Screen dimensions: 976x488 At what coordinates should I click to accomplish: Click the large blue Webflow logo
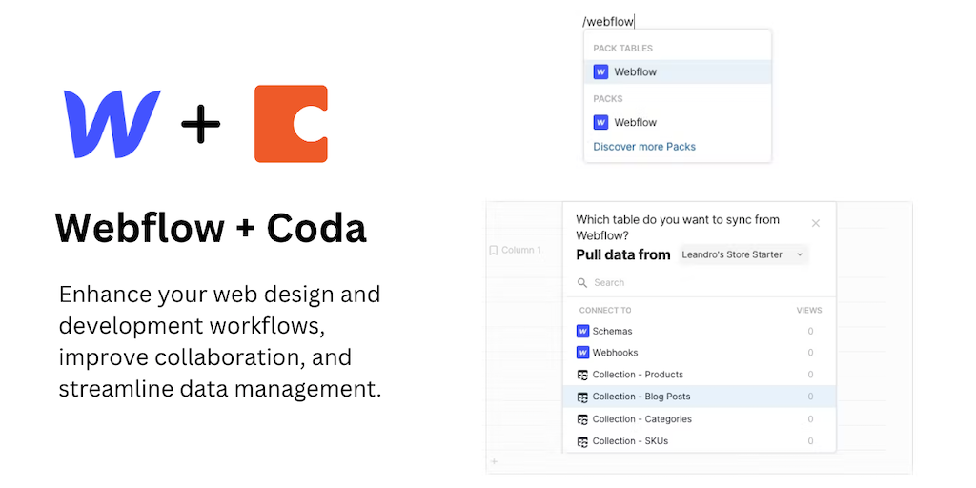tap(112, 124)
